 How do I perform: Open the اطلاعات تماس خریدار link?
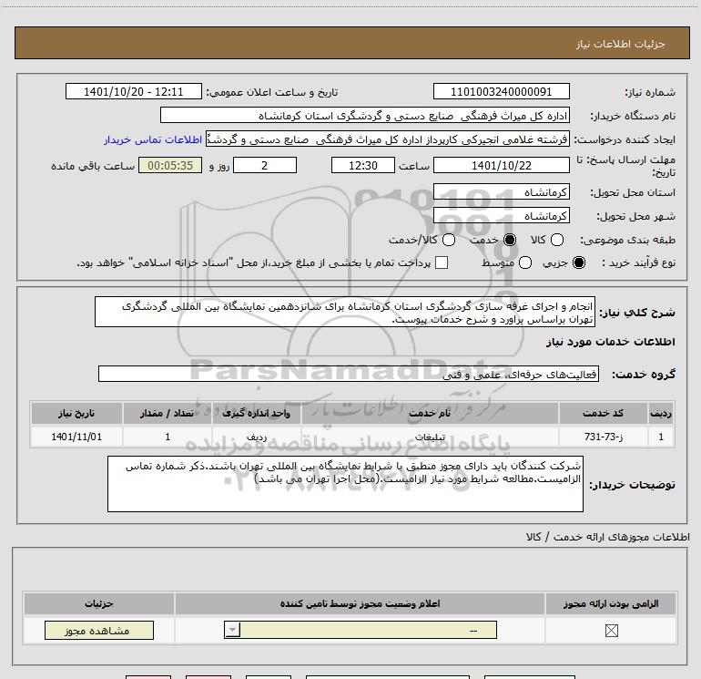coord(153,139)
